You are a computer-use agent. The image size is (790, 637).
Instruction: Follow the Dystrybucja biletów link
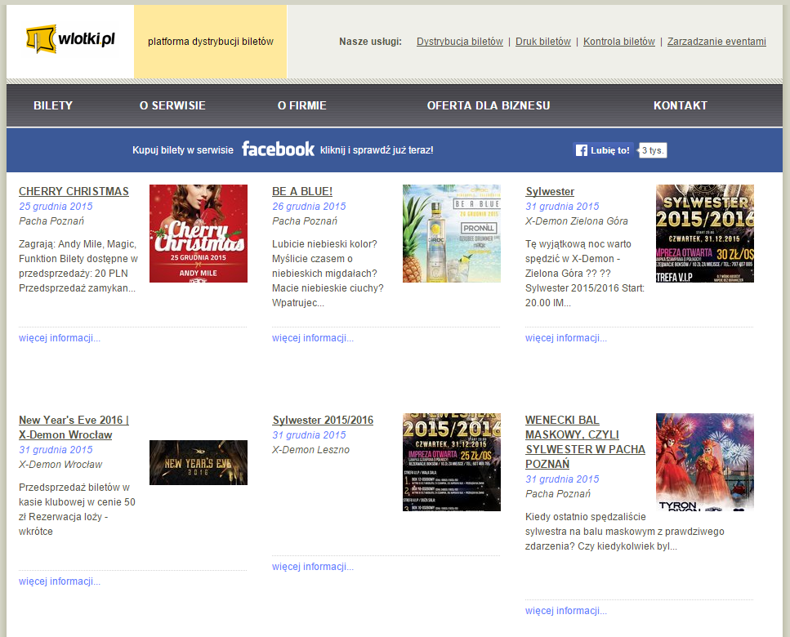click(459, 42)
